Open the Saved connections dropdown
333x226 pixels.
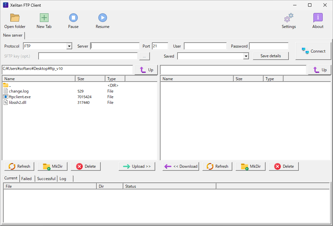click(246, 56)
